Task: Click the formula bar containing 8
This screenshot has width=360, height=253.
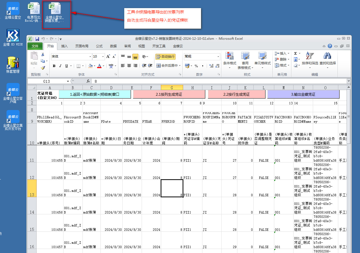Action: [219, 81]
